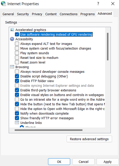This screenshot has width=119, height=166.
Task: Check Hide the option to Open with Edge
Action: click(x=17, y=109)
